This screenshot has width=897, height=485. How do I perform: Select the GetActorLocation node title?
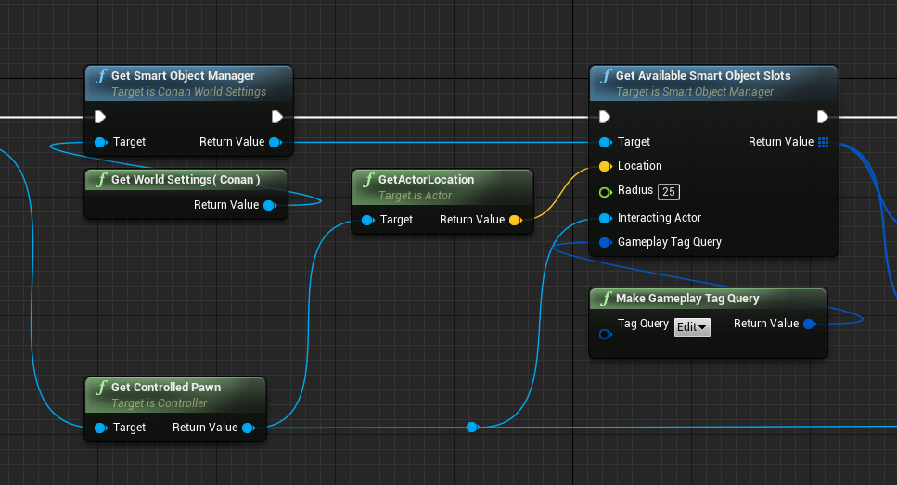[x=426, y=180]
